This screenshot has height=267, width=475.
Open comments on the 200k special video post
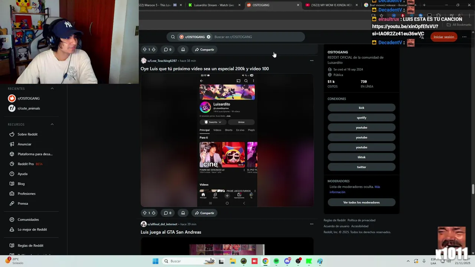click(168, 213)
